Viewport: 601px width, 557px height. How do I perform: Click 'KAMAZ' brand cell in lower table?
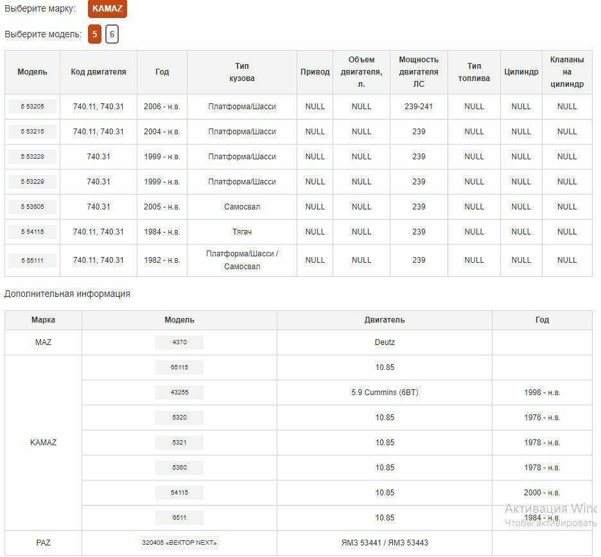[x=43, y=443]
